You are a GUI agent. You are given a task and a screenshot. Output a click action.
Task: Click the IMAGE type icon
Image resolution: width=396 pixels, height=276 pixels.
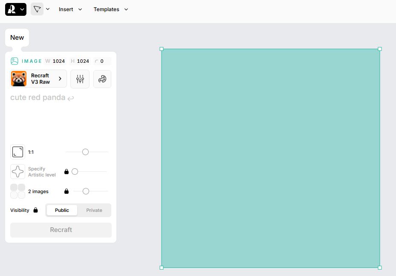[x=14, y=61]
